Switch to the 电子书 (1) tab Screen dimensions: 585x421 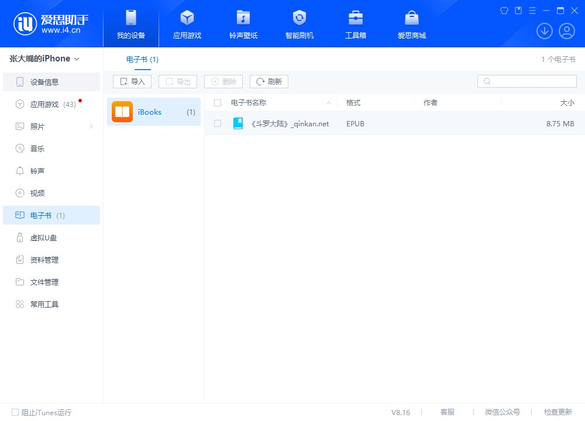coord(142,59)
